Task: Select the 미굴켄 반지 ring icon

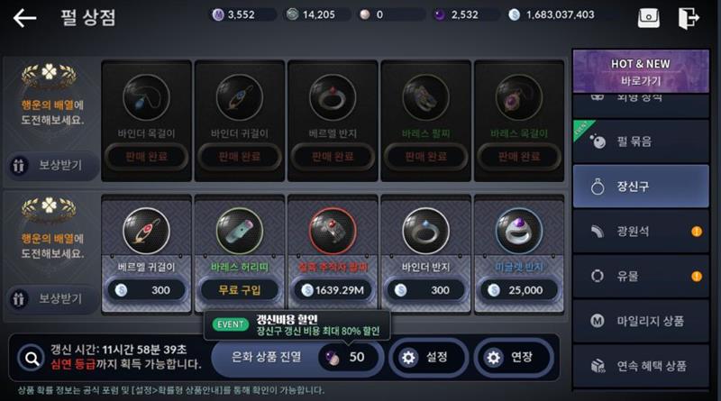Action: click(519, 231)
